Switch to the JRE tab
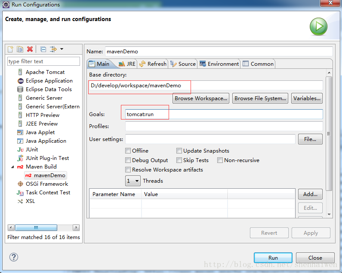The image size is (342, 273). point(127,64)
